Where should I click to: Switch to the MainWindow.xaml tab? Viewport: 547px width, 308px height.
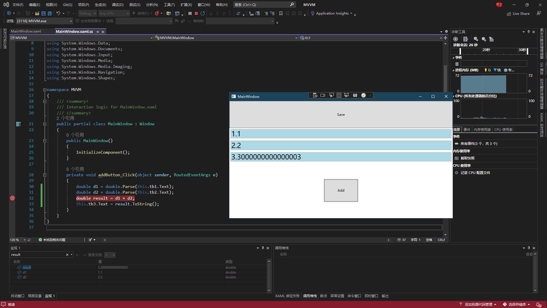tap(26, 31)
